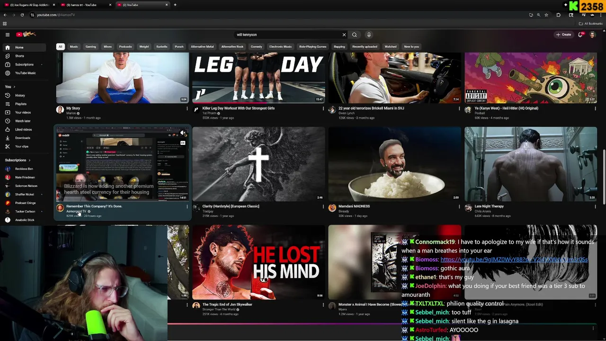
Task: Select the Barbells filter chip
Action: click(x=162, y=46)
